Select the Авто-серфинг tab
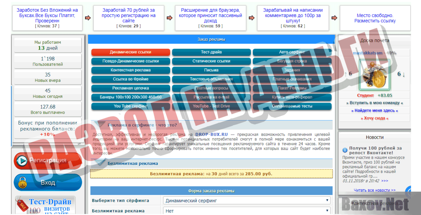This screenshot has width=421, height=215. [292, 52]
